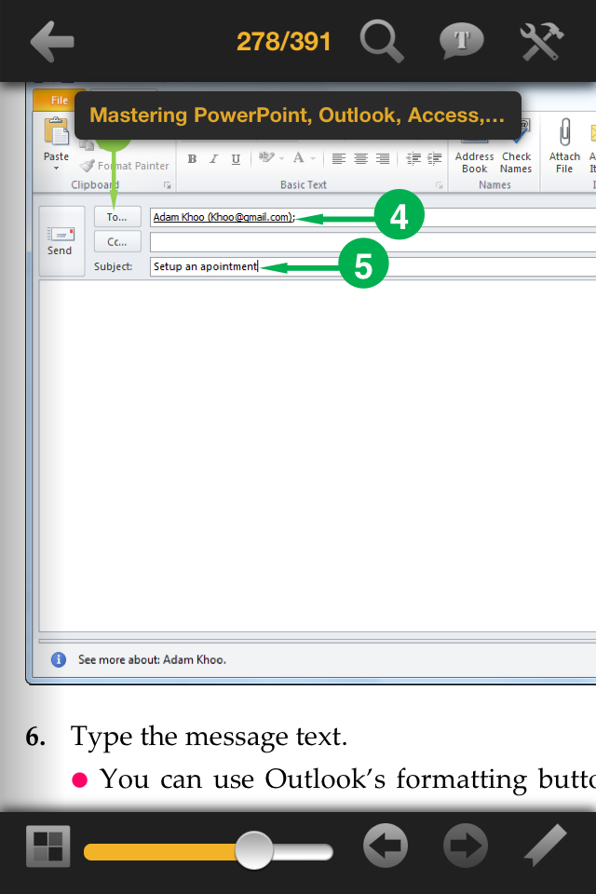Click the Cc... button
The width and height of the screenshot is (596, 894).
(x=117, y=242)
